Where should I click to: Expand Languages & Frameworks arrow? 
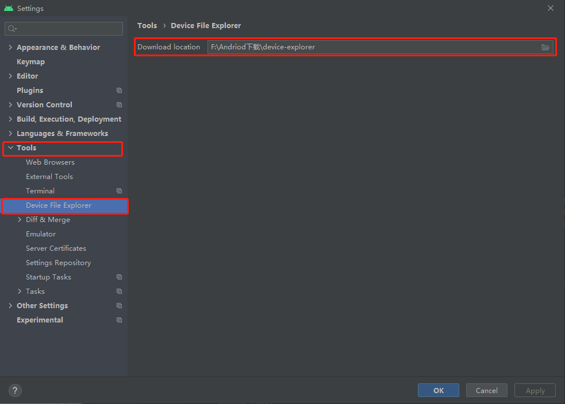(10, 134)
